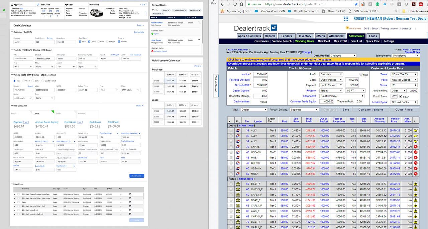Check the Max checkbox in Profit Center
The height and width of the screenshot is (229, 428).
coord(361,74)
